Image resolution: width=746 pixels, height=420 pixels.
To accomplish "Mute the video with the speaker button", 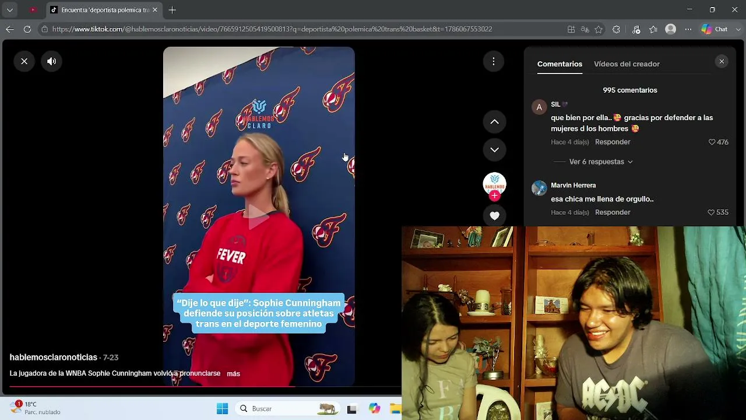I will point(52,61).
